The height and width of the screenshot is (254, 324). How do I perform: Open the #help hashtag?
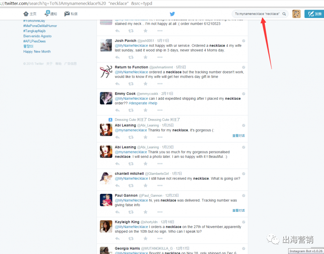[153, 103]
